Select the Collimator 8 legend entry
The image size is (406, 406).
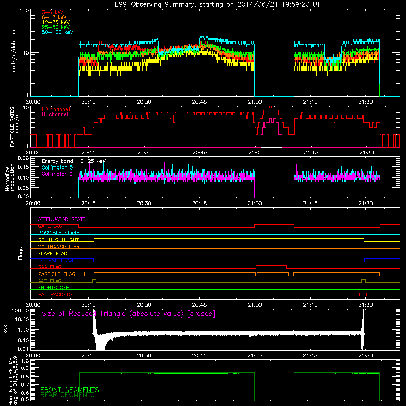(x=57, y=167)
